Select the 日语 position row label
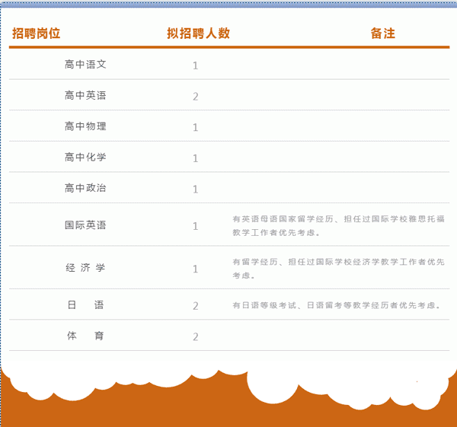Viewport: 457px width, 427px height. pos(85,305)
